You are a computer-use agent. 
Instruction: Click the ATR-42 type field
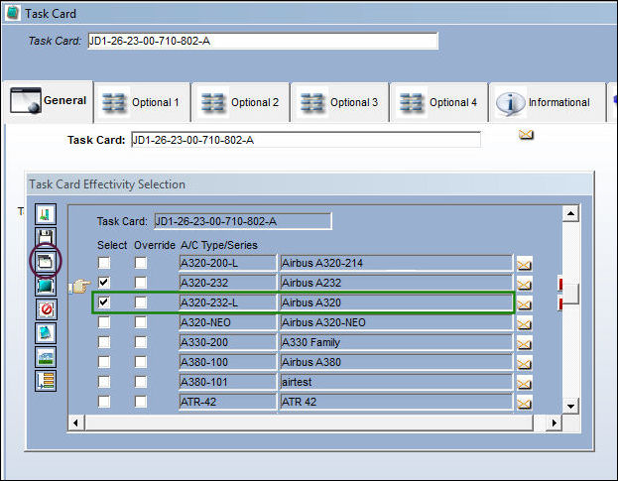[228, 402]
